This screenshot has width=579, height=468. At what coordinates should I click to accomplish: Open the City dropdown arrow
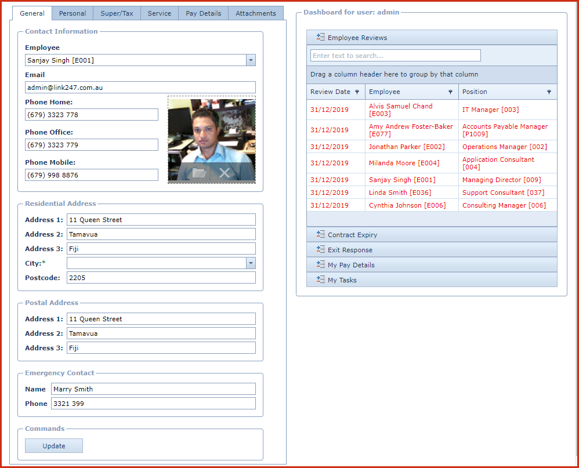pos(251,263)
